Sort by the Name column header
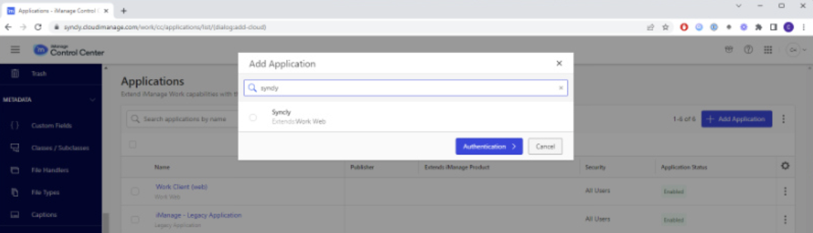The width and height of the screenshot is (813, 233). 162,167
